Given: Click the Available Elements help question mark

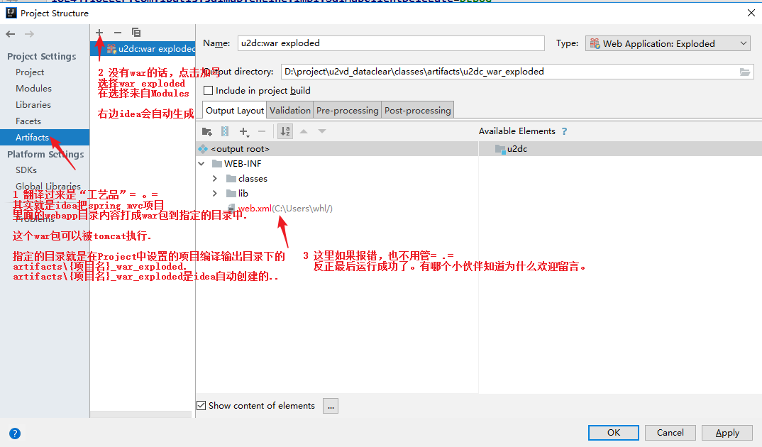Looking at the screenshot, I should click(x=565, y=131).
